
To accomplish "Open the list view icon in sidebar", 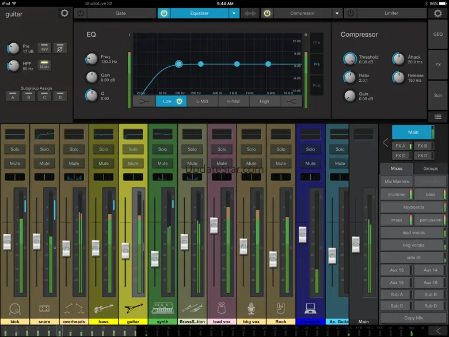I will (438, 117).
